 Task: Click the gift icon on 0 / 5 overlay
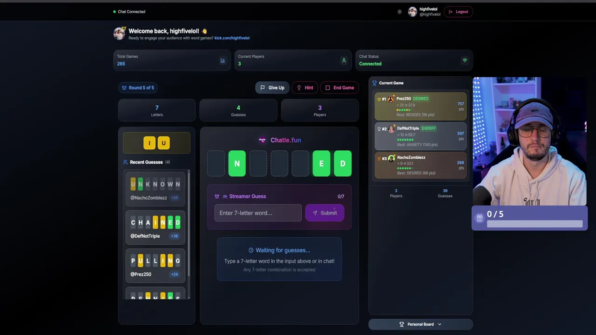click(x=479, y=218)
